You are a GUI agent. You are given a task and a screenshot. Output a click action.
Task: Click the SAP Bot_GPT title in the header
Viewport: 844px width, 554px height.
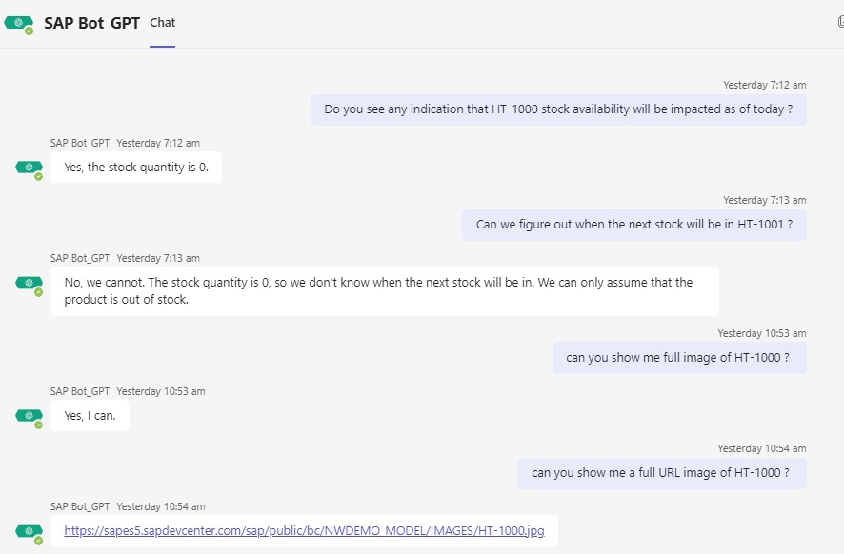coord(92,23)
